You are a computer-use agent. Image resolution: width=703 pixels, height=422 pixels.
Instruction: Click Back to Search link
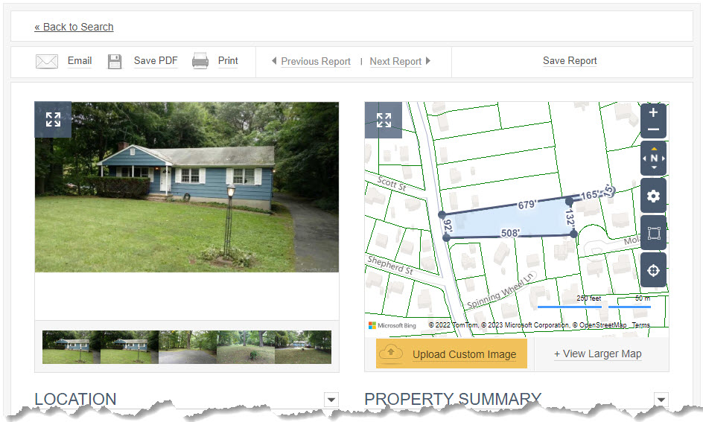[x=74, y=27]
